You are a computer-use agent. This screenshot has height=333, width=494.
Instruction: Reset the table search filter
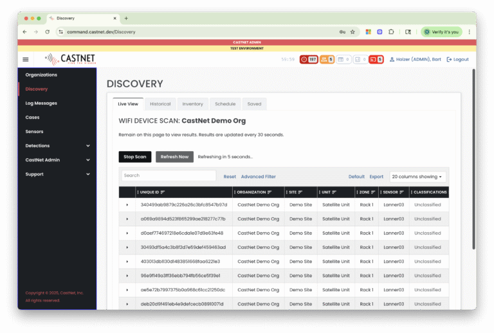pyautogui.click(x=230, y=177)
